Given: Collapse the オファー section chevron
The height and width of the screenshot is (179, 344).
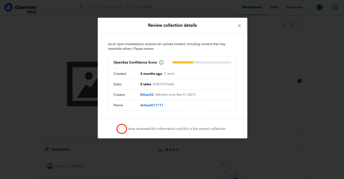Looking at the screenshot, I should pos(298,150).
